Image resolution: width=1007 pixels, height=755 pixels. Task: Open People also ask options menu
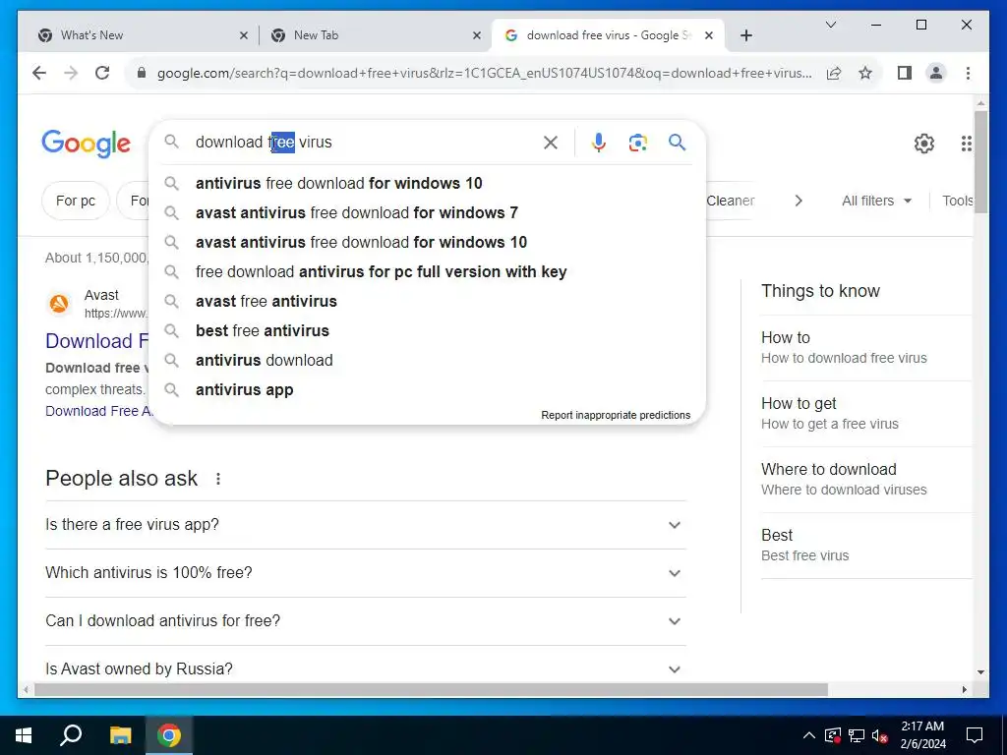(218, 479)
